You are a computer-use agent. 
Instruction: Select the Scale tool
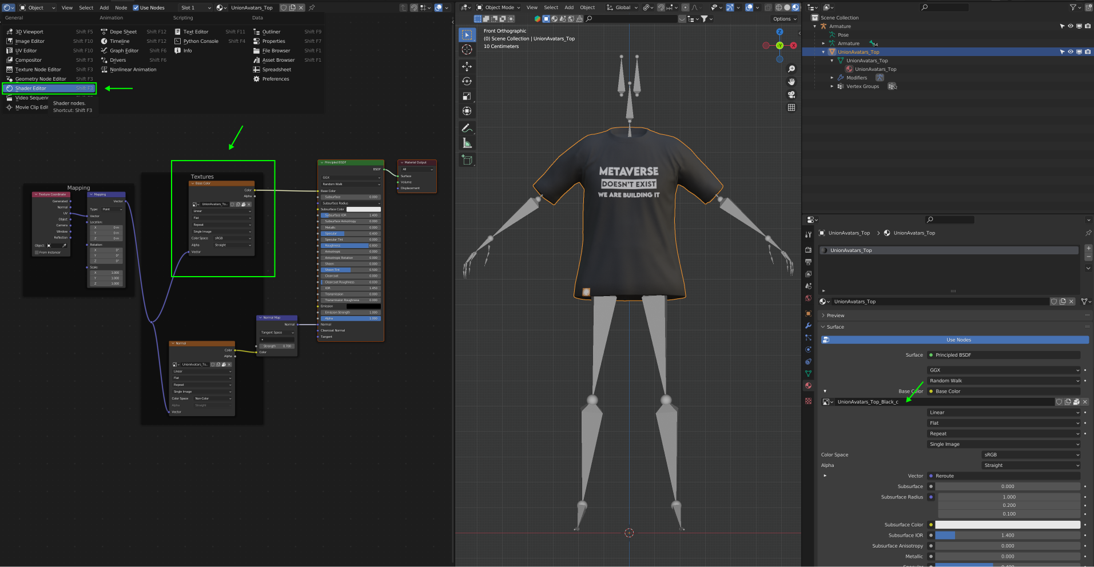click(x=467, y=96)
